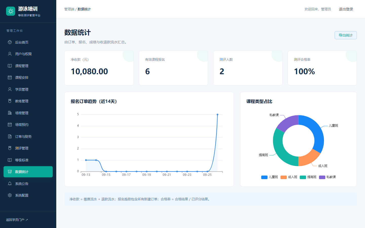This screenshot has height=228, width=365.
Task: Click the 导出统计 export button
Action: [x=346, y=35]
